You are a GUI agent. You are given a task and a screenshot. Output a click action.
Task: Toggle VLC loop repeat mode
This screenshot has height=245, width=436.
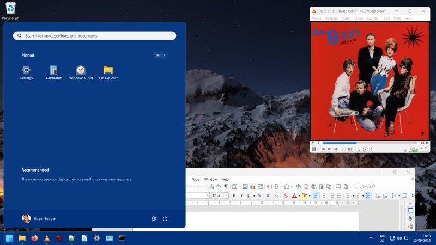(364, 149)
